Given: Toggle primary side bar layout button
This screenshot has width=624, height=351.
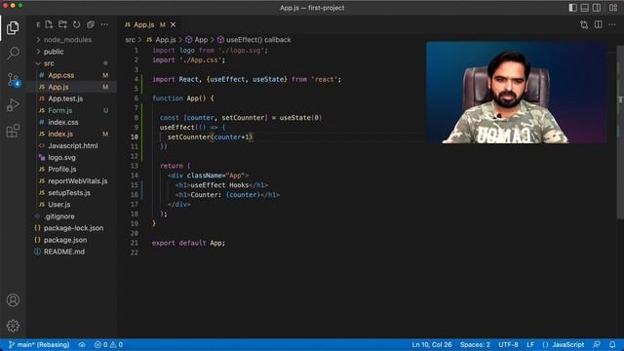Looking at the screenshot, I should tap(572, 8).
